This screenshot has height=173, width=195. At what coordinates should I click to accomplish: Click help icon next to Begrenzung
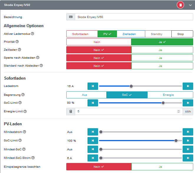click(23, 95)
